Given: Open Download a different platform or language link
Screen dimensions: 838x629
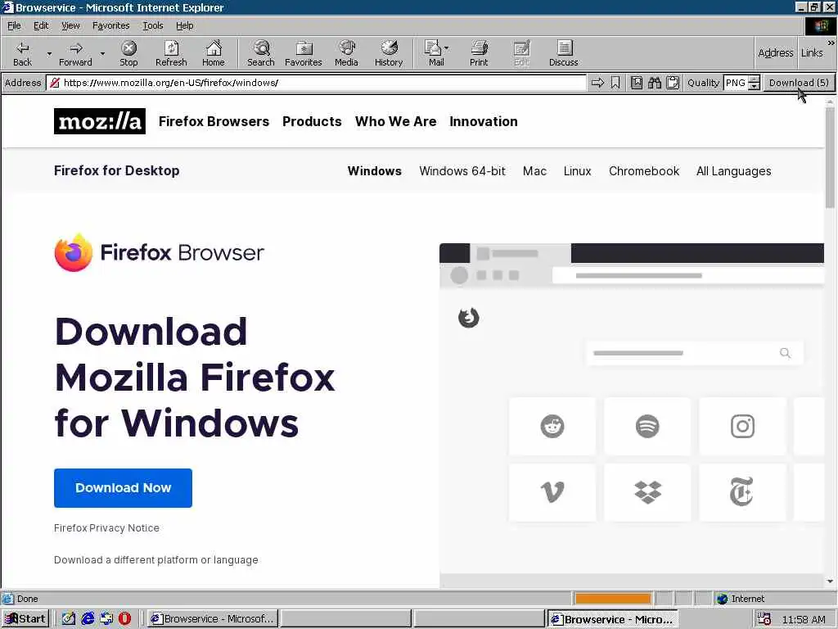Looking at the screenshot, I should point(156,560).
